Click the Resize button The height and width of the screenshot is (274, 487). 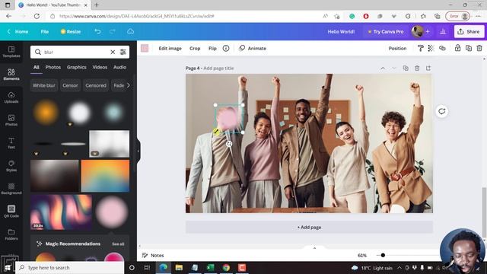[x=71, y=31]
